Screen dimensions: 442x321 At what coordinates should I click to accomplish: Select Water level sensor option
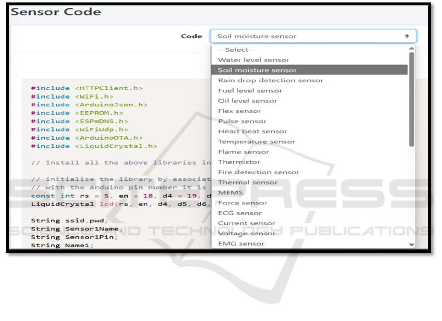pos(253,60)
